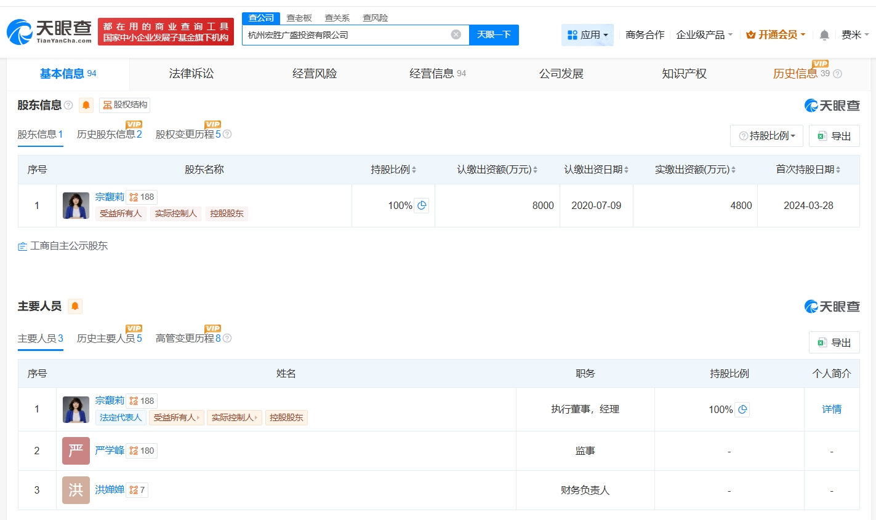Click 实际控制人 tag in personnel row
This screenshot has height=520, width=876.
[235, 418]
